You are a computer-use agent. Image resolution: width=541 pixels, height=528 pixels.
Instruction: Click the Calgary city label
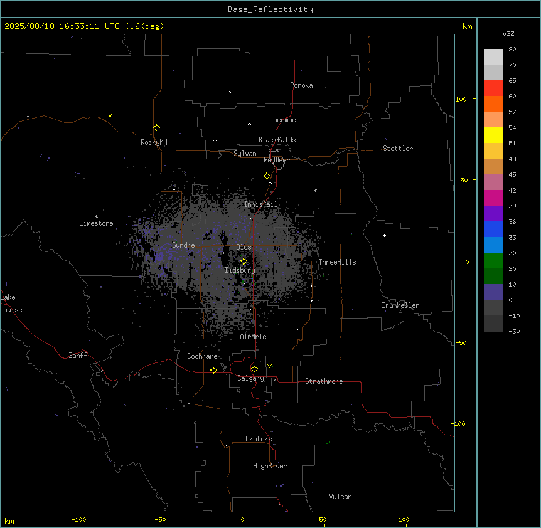coord(251,378)
